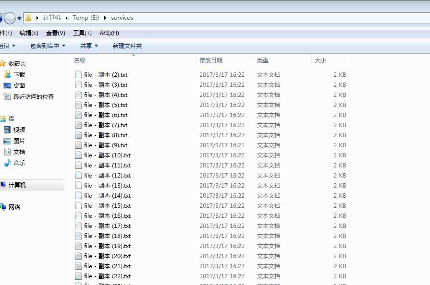Sort files by 修改日期 column header
This screenshot has width=430, height=285.
pyautogui.click(x=211, y=60)
